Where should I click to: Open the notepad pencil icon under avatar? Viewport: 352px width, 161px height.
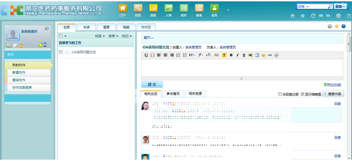pyautogui.click(x=15, y=45)
